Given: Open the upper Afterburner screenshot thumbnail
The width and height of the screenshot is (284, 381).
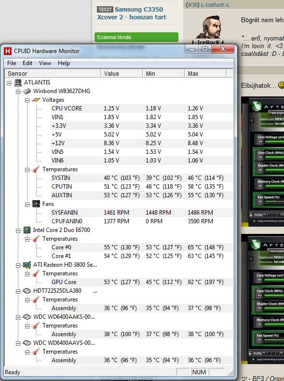Looking at the screenshot, I should coord(262,162).
